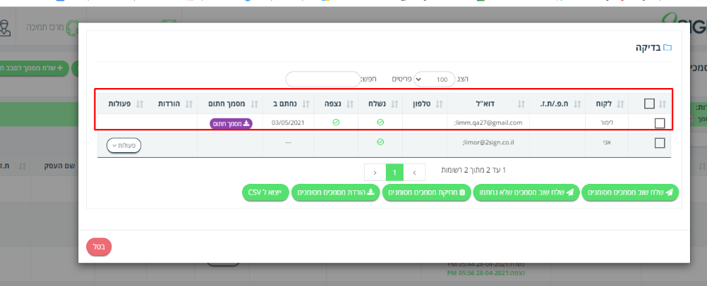
Task: Open the rows-per-page dropdown showing 100
Action: click(435, 79)
